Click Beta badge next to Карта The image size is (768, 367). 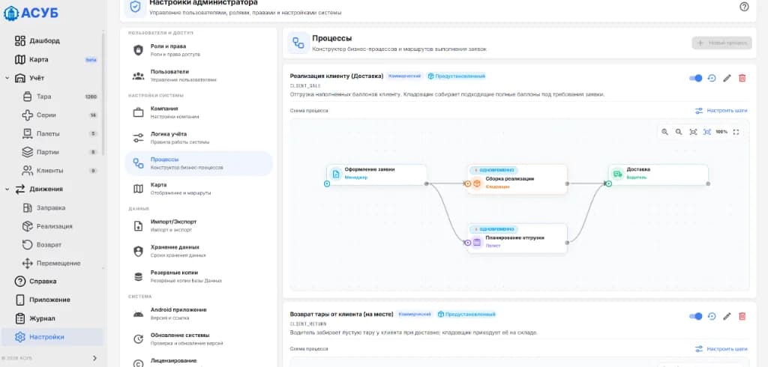click(x=91, y=60)
